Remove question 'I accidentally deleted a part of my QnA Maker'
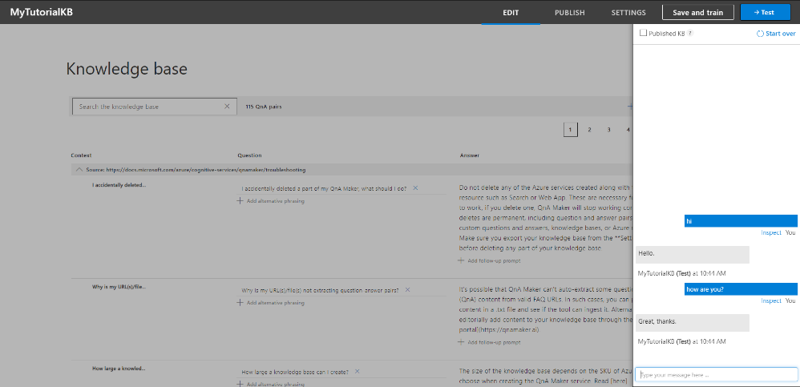 click(415, 188)
